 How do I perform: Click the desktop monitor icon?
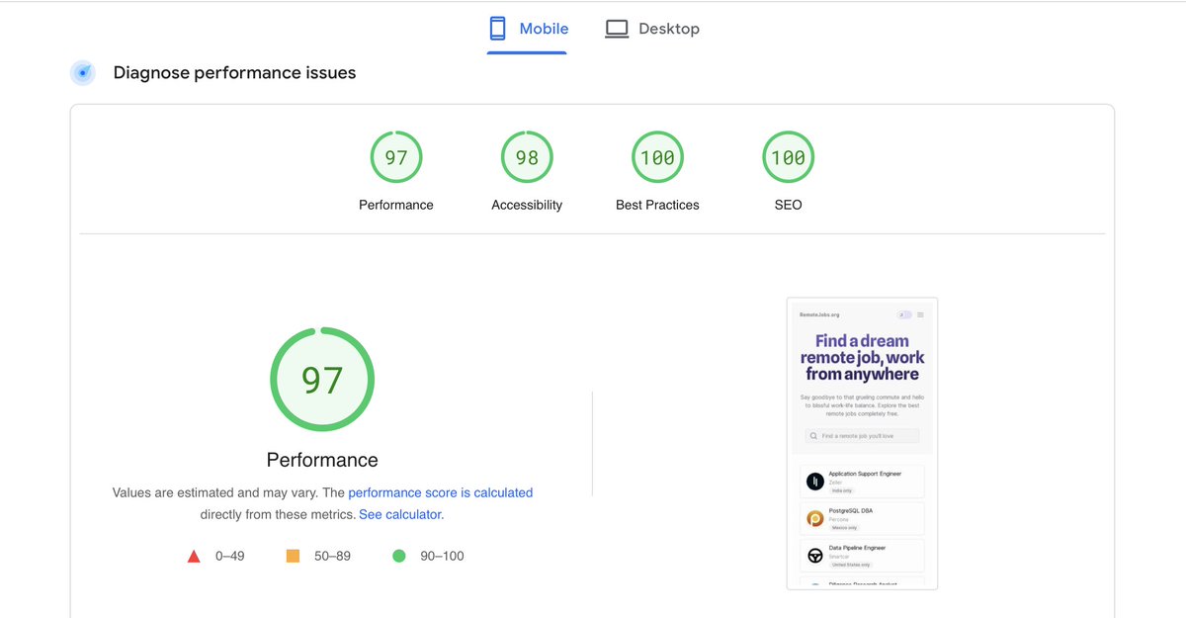coord(617,29)
